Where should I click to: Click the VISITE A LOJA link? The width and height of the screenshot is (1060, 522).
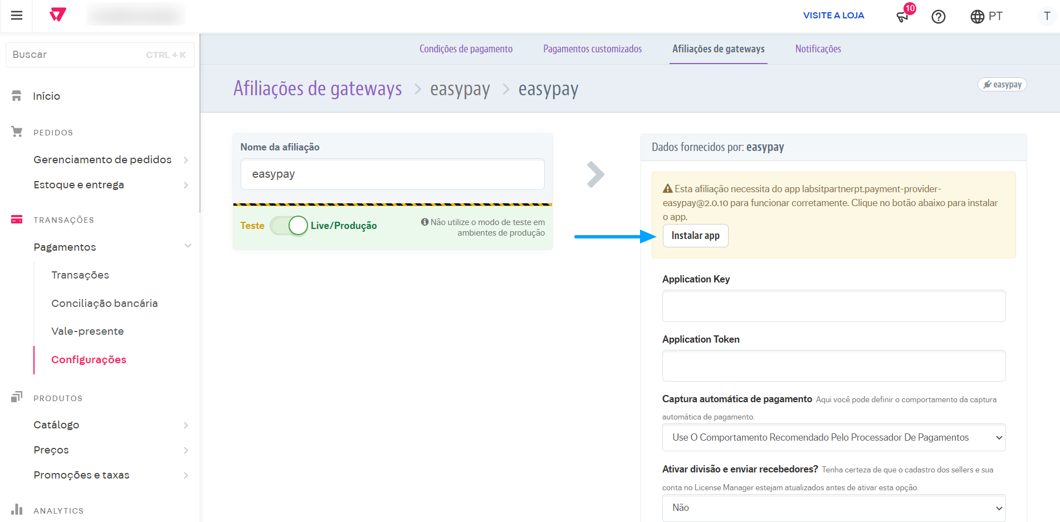[833, 16]
